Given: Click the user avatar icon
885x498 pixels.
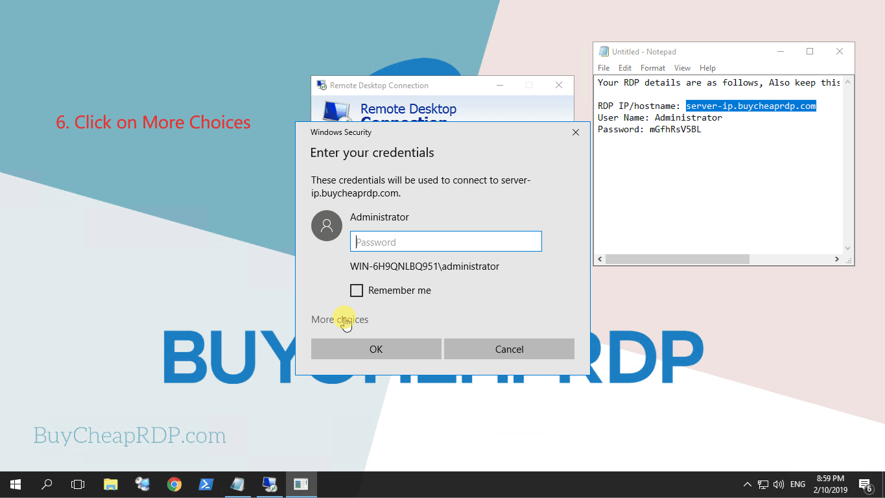Looking at the screenshot, I should click(327, 226).
